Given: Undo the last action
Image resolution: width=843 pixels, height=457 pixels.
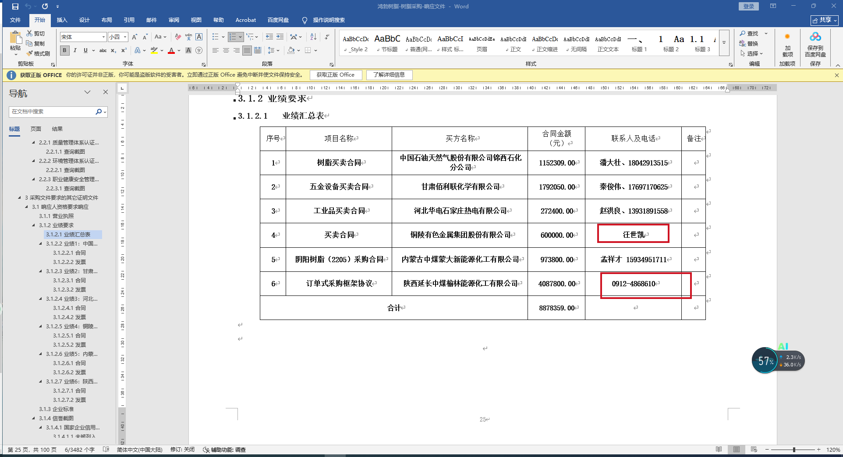Looking at the screenshot, I should [x=28, y=7].
